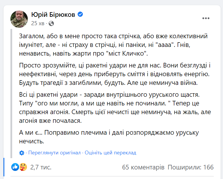
Task: Click Оцініть цей переклад link
Action: 111,153
